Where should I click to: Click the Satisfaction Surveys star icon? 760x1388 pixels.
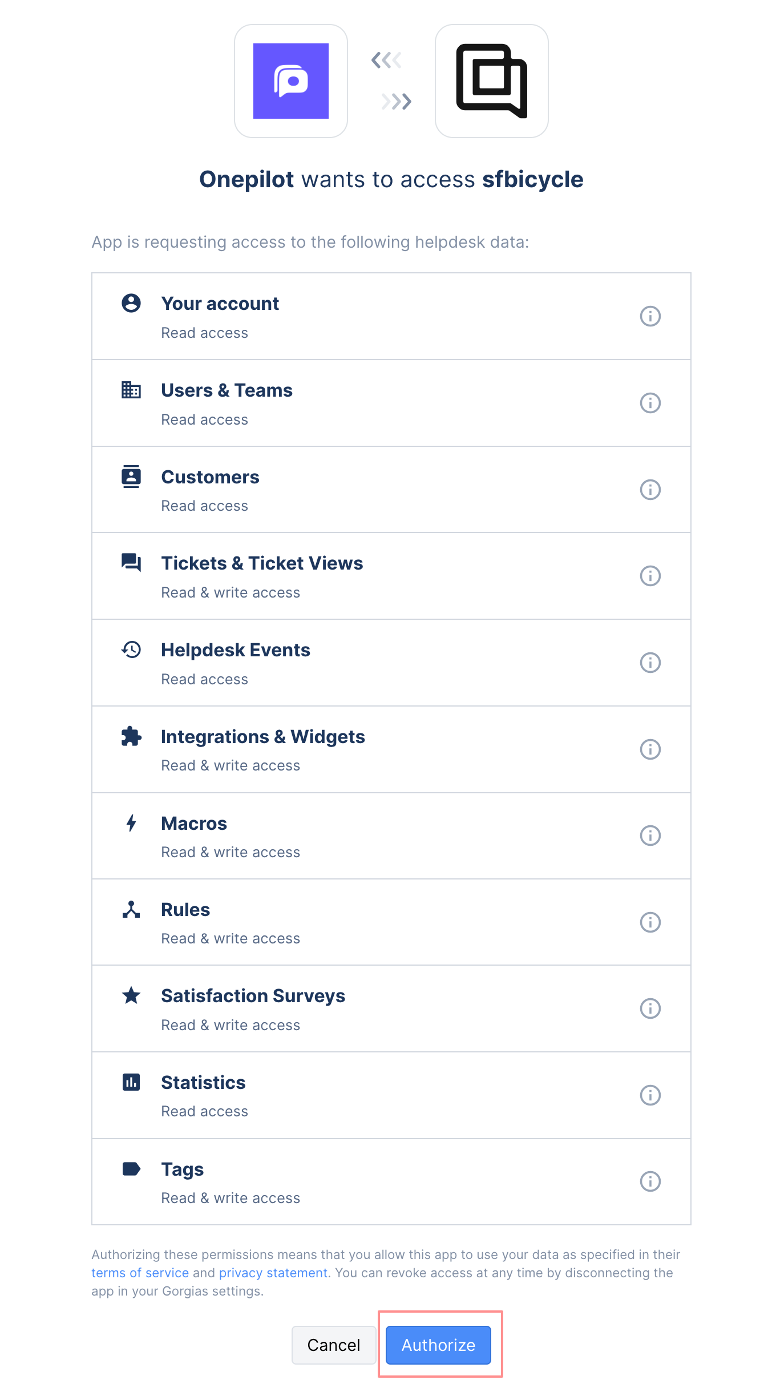click(x=131, y=995)
